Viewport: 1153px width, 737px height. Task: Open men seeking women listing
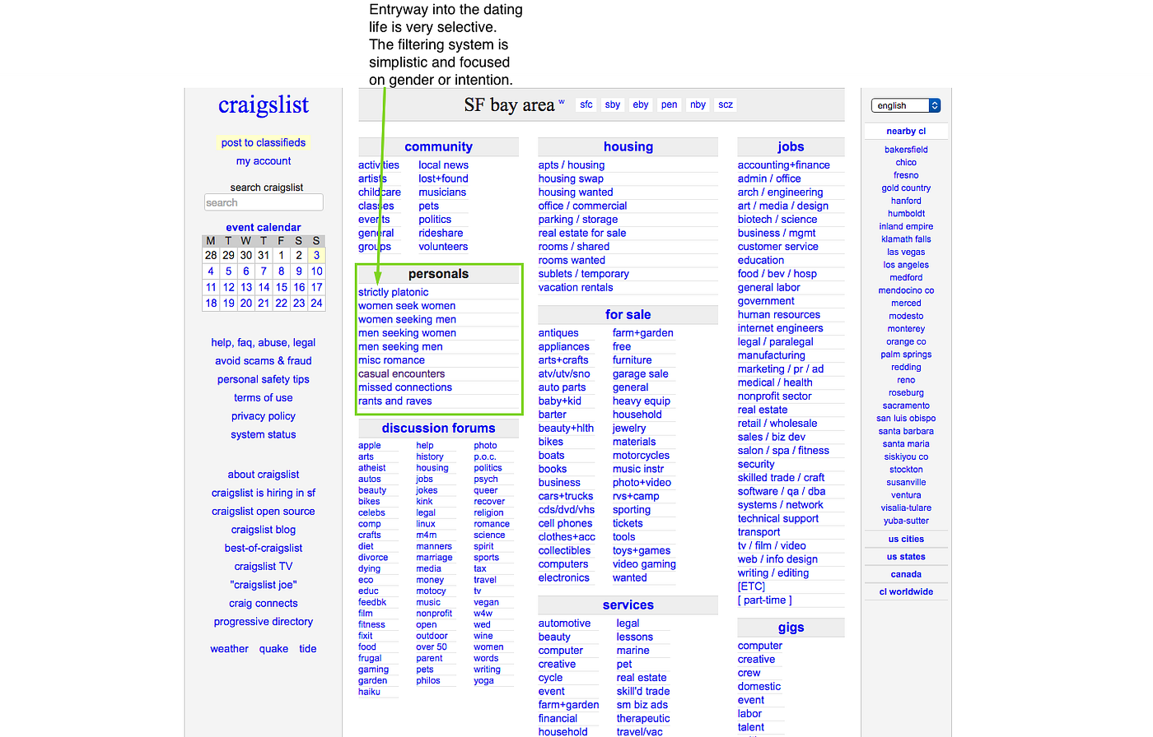(407, 333)
